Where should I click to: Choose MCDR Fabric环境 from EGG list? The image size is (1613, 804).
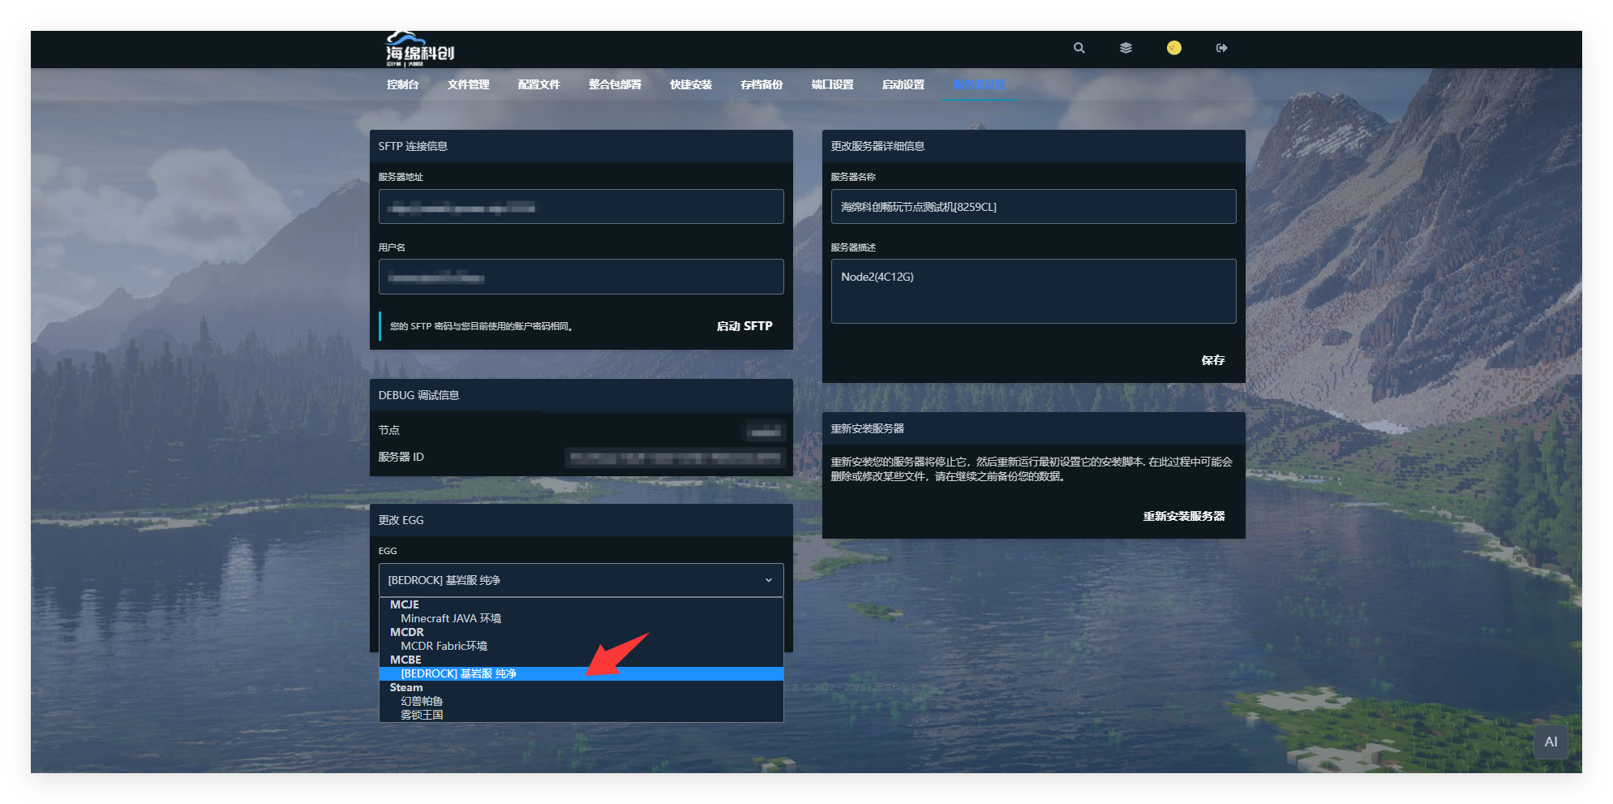pyautogui.click(x=444, y=646)
